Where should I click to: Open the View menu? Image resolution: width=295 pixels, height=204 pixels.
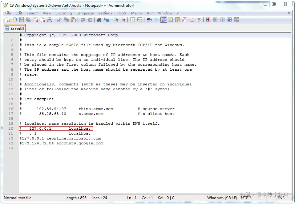(x=47, y=13)
